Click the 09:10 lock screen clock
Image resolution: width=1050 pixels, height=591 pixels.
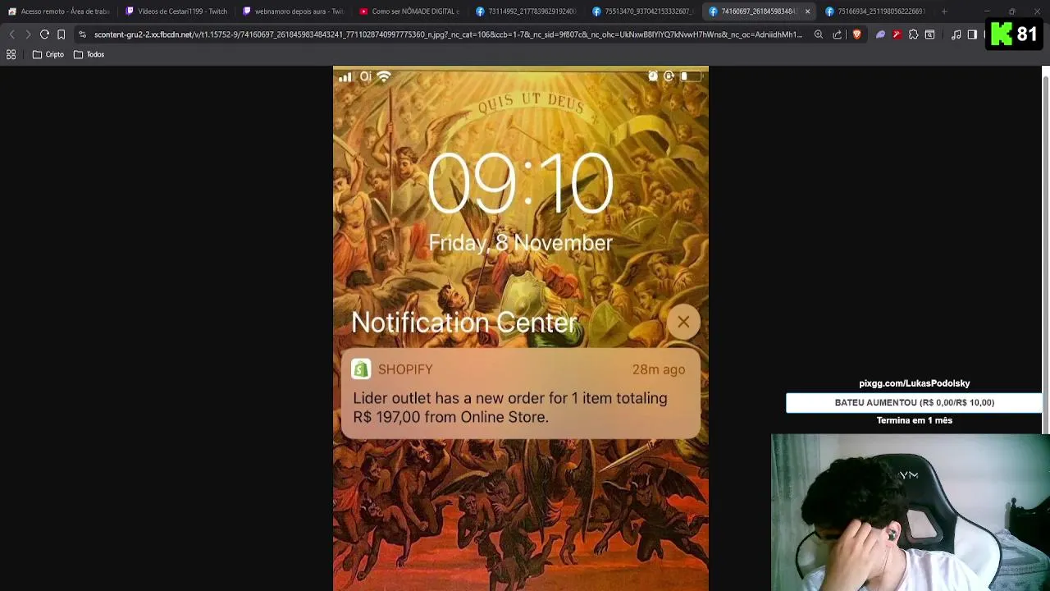[x=521, y=184]
